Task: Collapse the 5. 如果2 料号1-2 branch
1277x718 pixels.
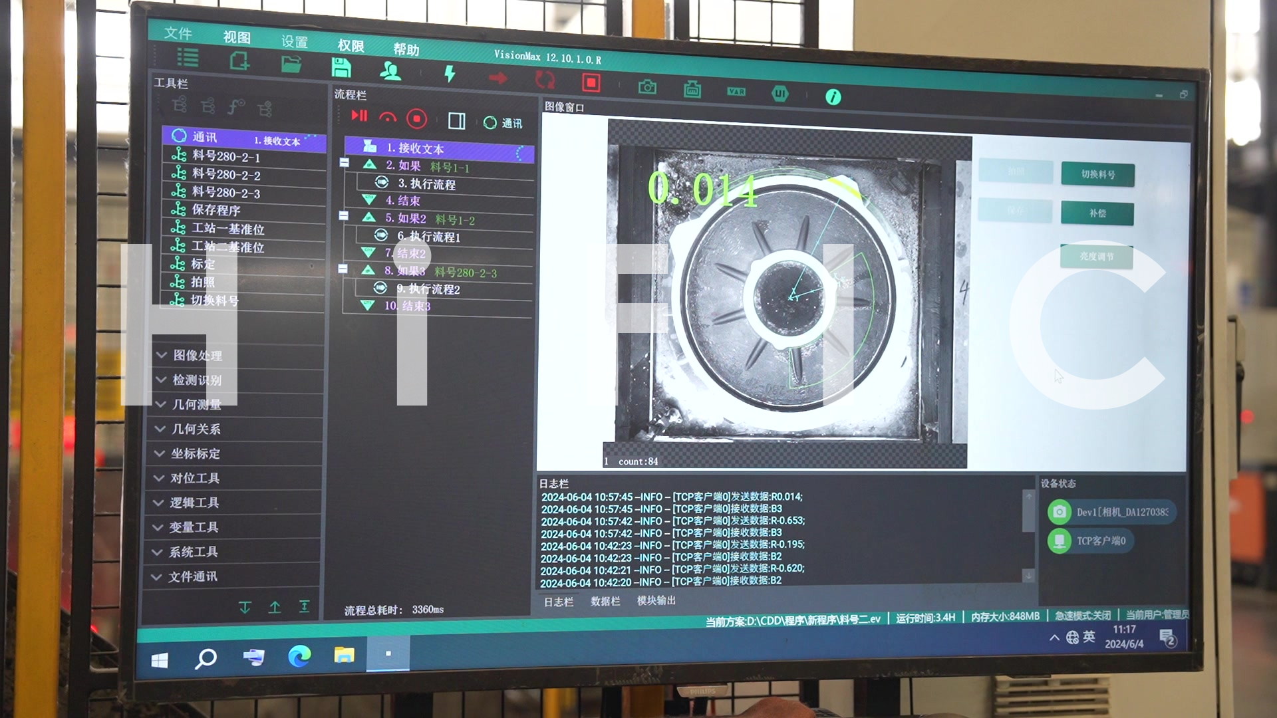Action: coord(344,215)
